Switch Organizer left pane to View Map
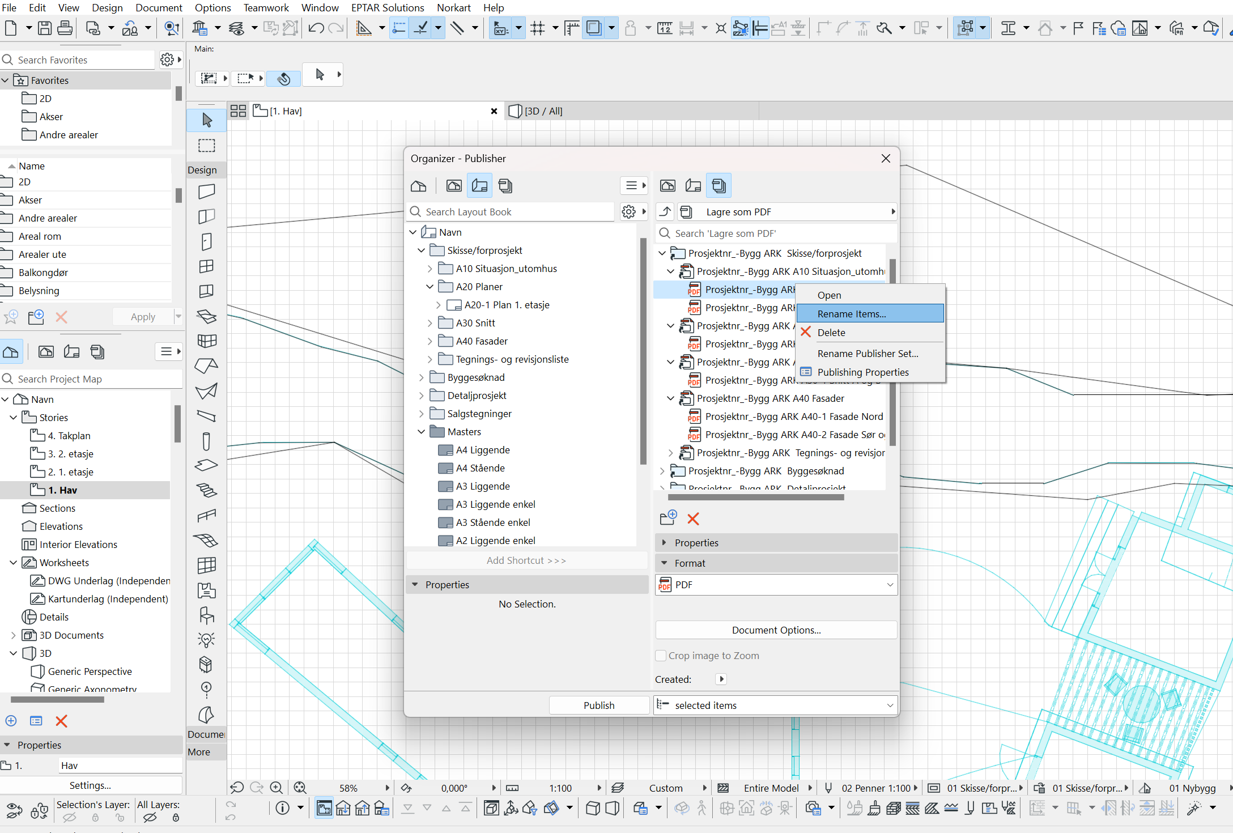 point(454,185)
